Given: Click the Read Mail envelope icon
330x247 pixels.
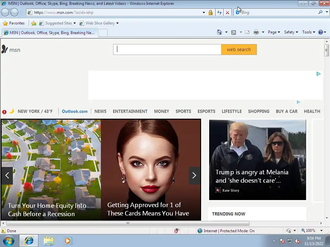Looking at the screenshot, I should click(x=247, y=32).
